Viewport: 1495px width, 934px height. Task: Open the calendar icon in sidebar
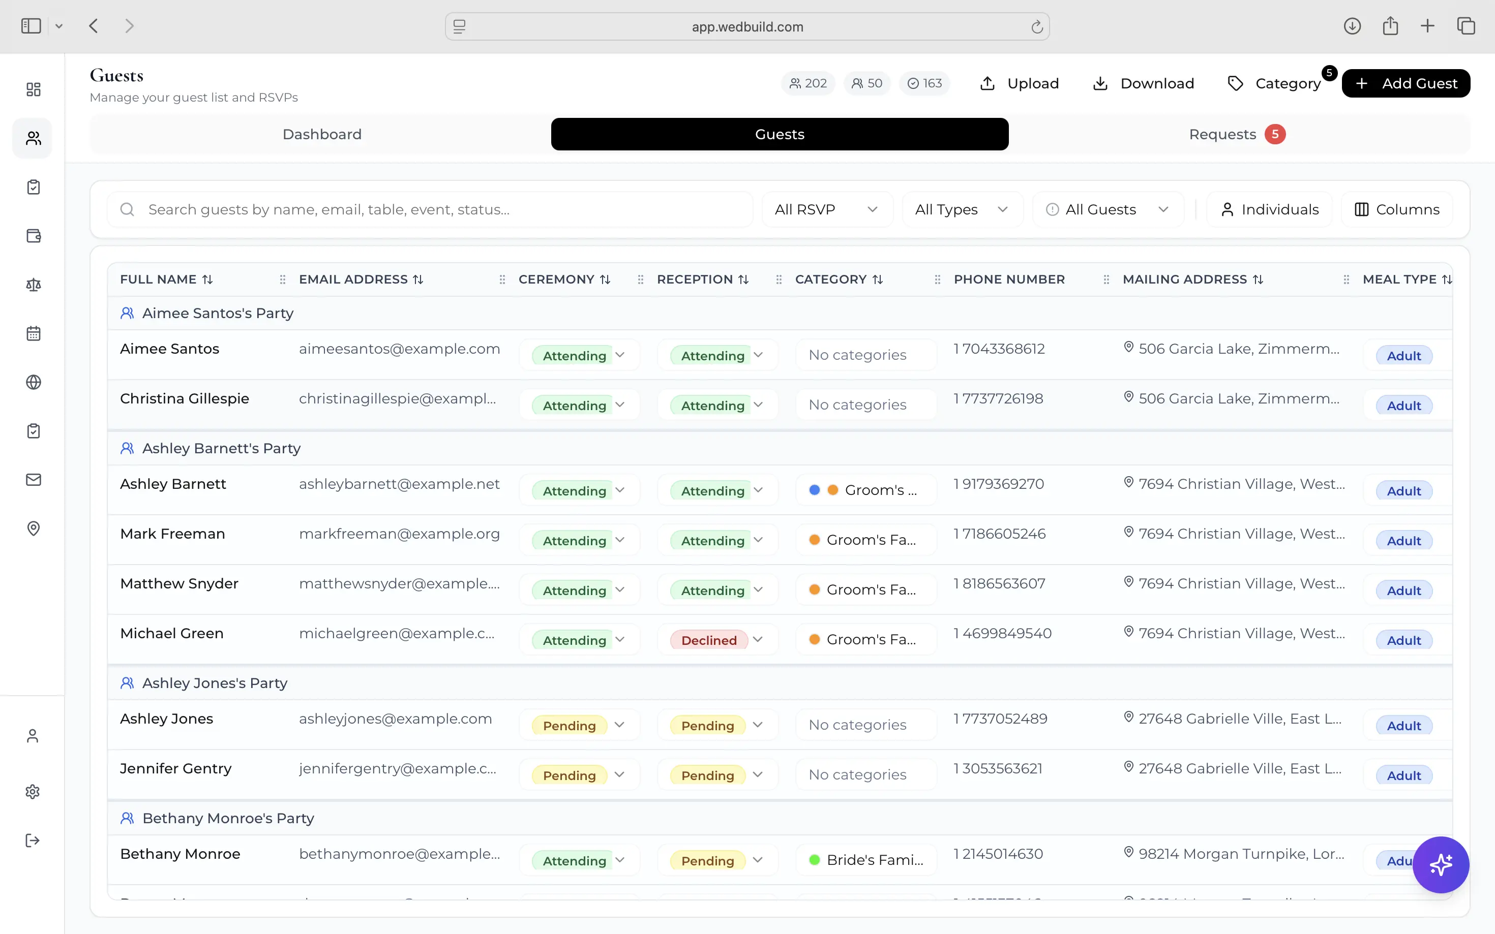click(x=34, y=333)
